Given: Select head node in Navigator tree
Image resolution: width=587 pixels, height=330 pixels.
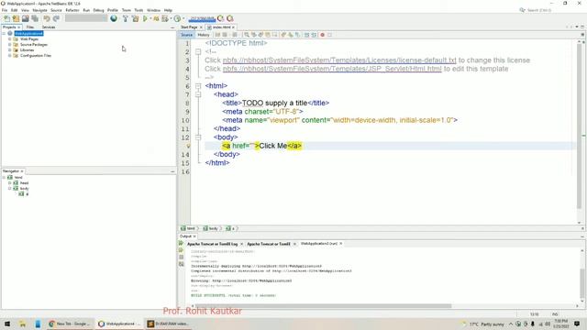Looking at the screenshot, I should point(24,183).
